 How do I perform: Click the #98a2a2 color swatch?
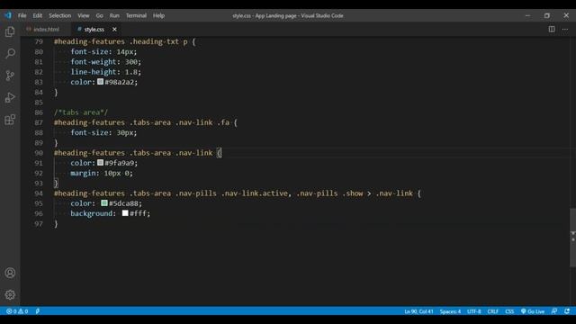(100, 82)
